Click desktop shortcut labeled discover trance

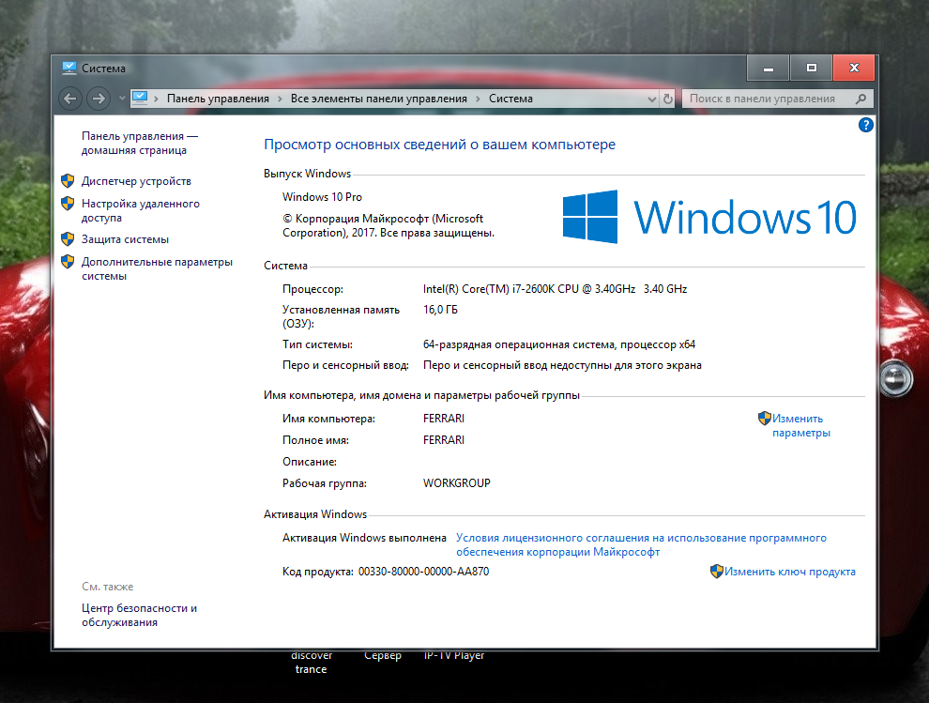click(x=311, y=663)
